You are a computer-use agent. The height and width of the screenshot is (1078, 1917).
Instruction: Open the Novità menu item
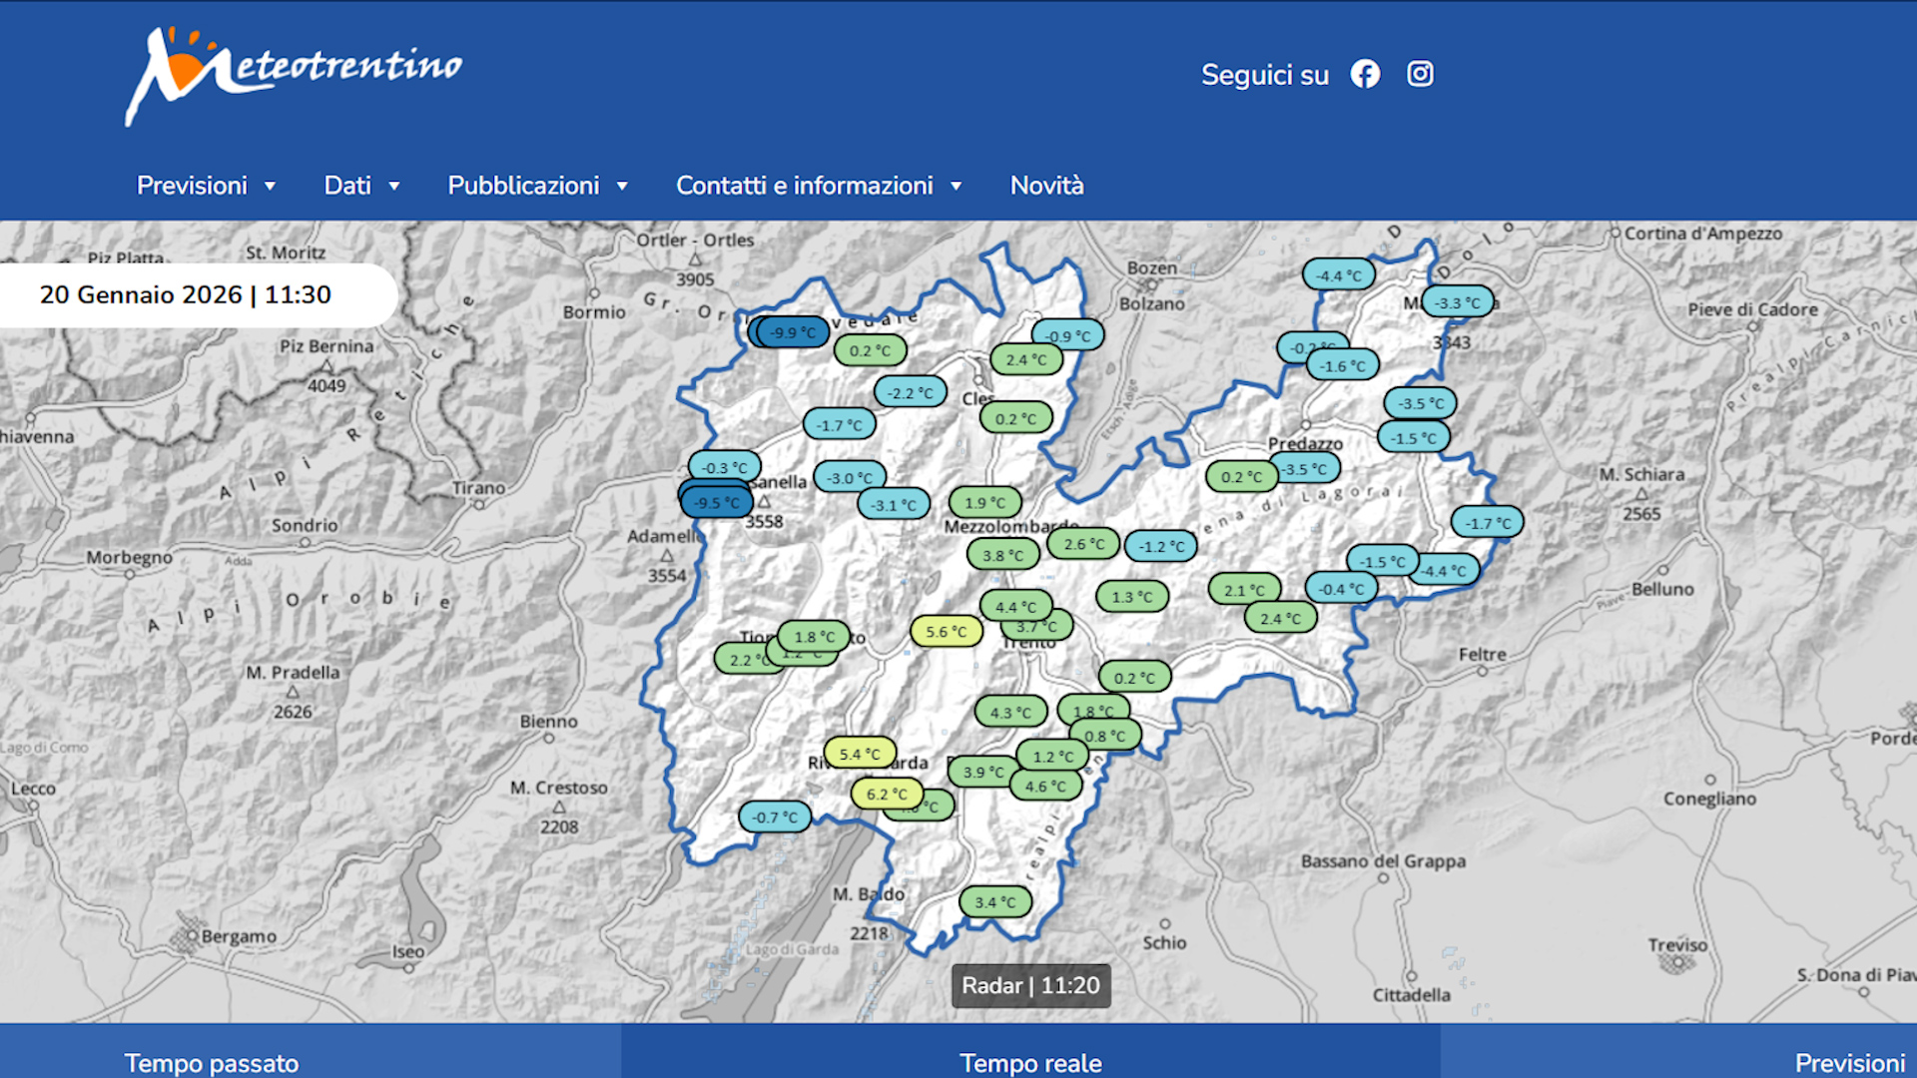(1046, 186)
